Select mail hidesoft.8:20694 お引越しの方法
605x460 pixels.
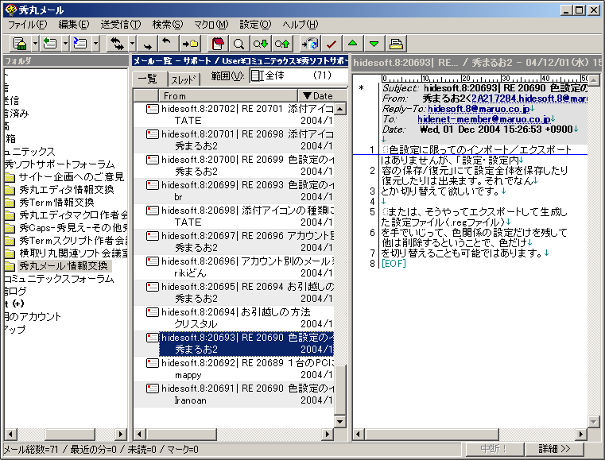click(239, 311)
